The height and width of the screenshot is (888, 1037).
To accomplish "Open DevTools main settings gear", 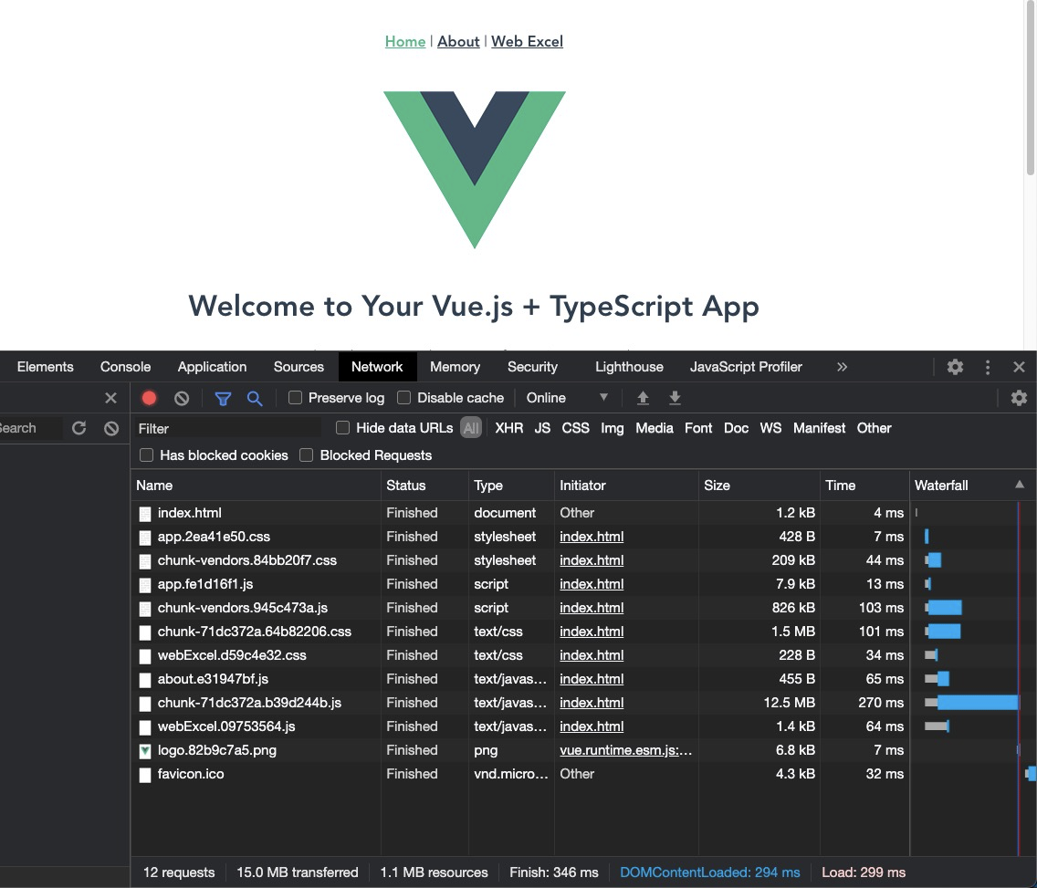I will [x=955, y=367].
